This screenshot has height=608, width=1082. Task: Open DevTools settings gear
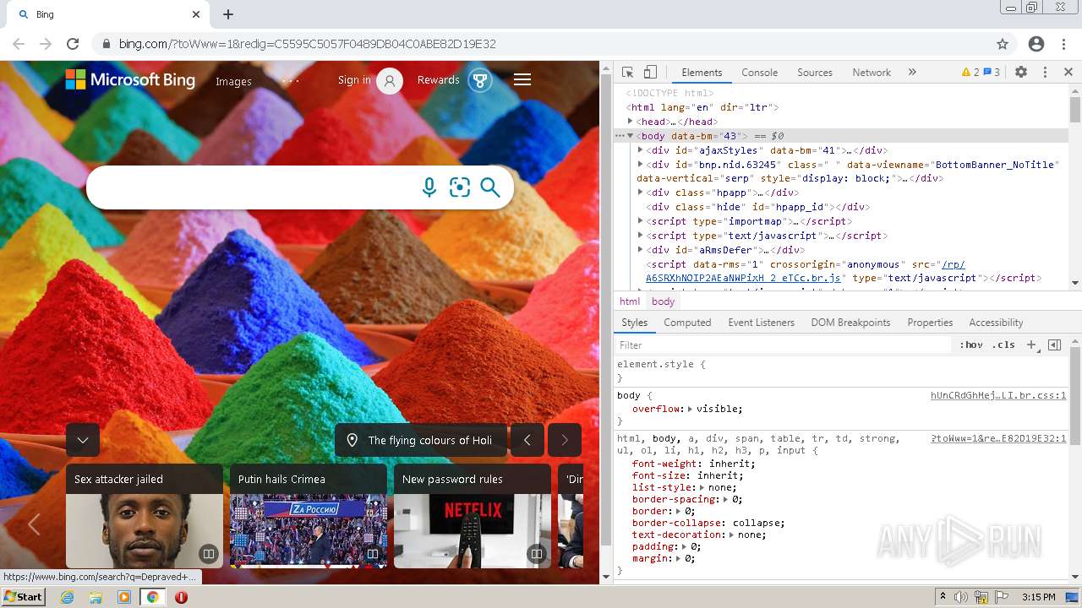point(1021,73)
